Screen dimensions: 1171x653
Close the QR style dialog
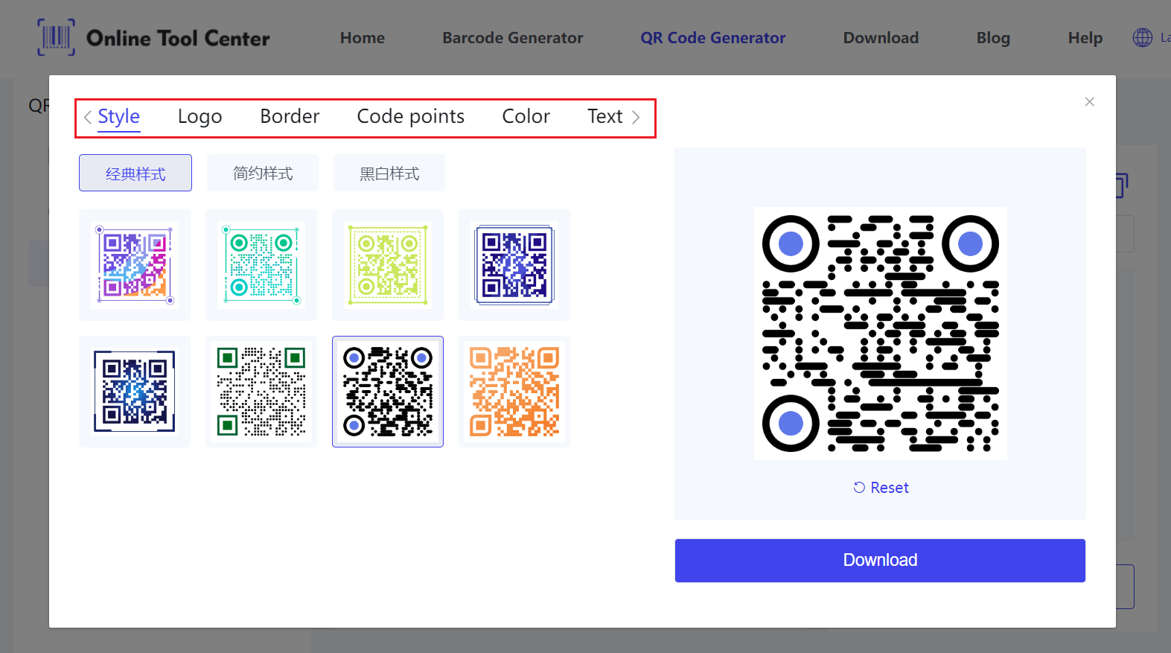(1089, 101)
